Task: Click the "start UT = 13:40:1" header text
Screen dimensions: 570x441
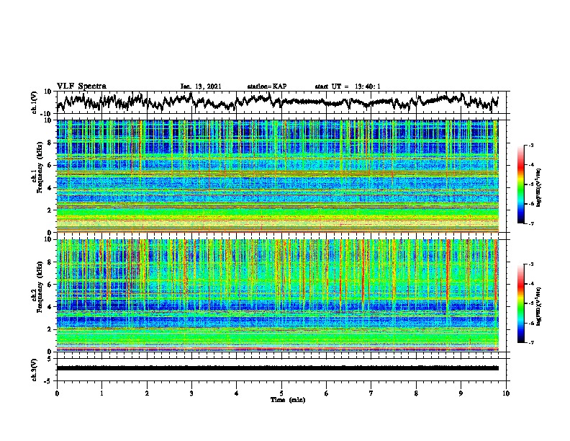Action: coord(348,86)
